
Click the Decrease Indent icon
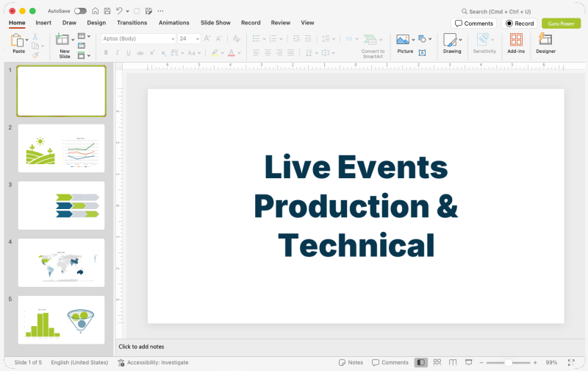pyautogui.click(x=296, y=38)
